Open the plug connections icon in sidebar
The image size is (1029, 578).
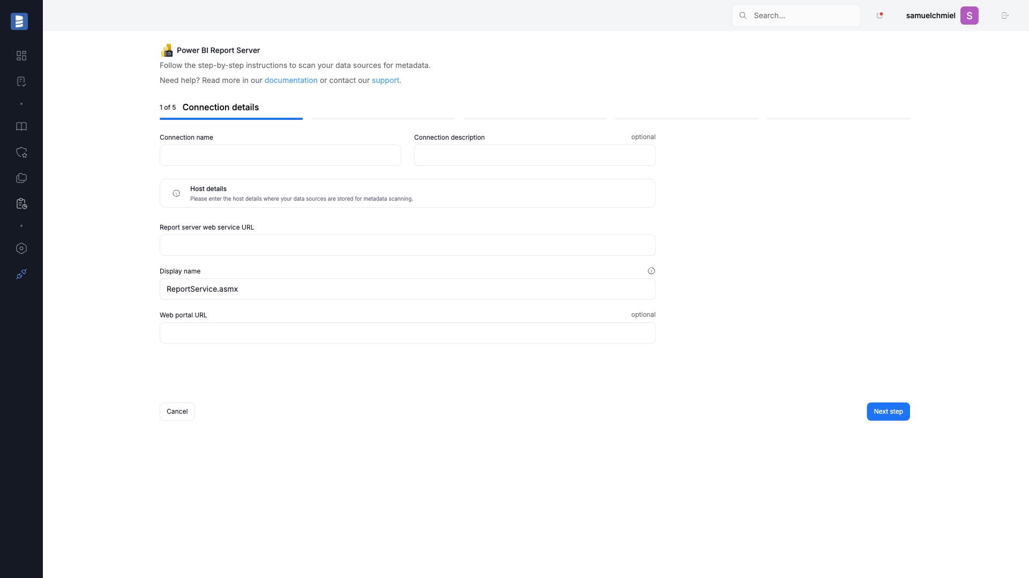pos(21,274)
